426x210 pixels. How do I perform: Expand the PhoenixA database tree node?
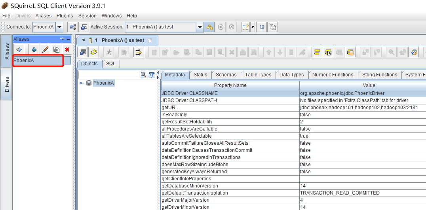(81, 83)
